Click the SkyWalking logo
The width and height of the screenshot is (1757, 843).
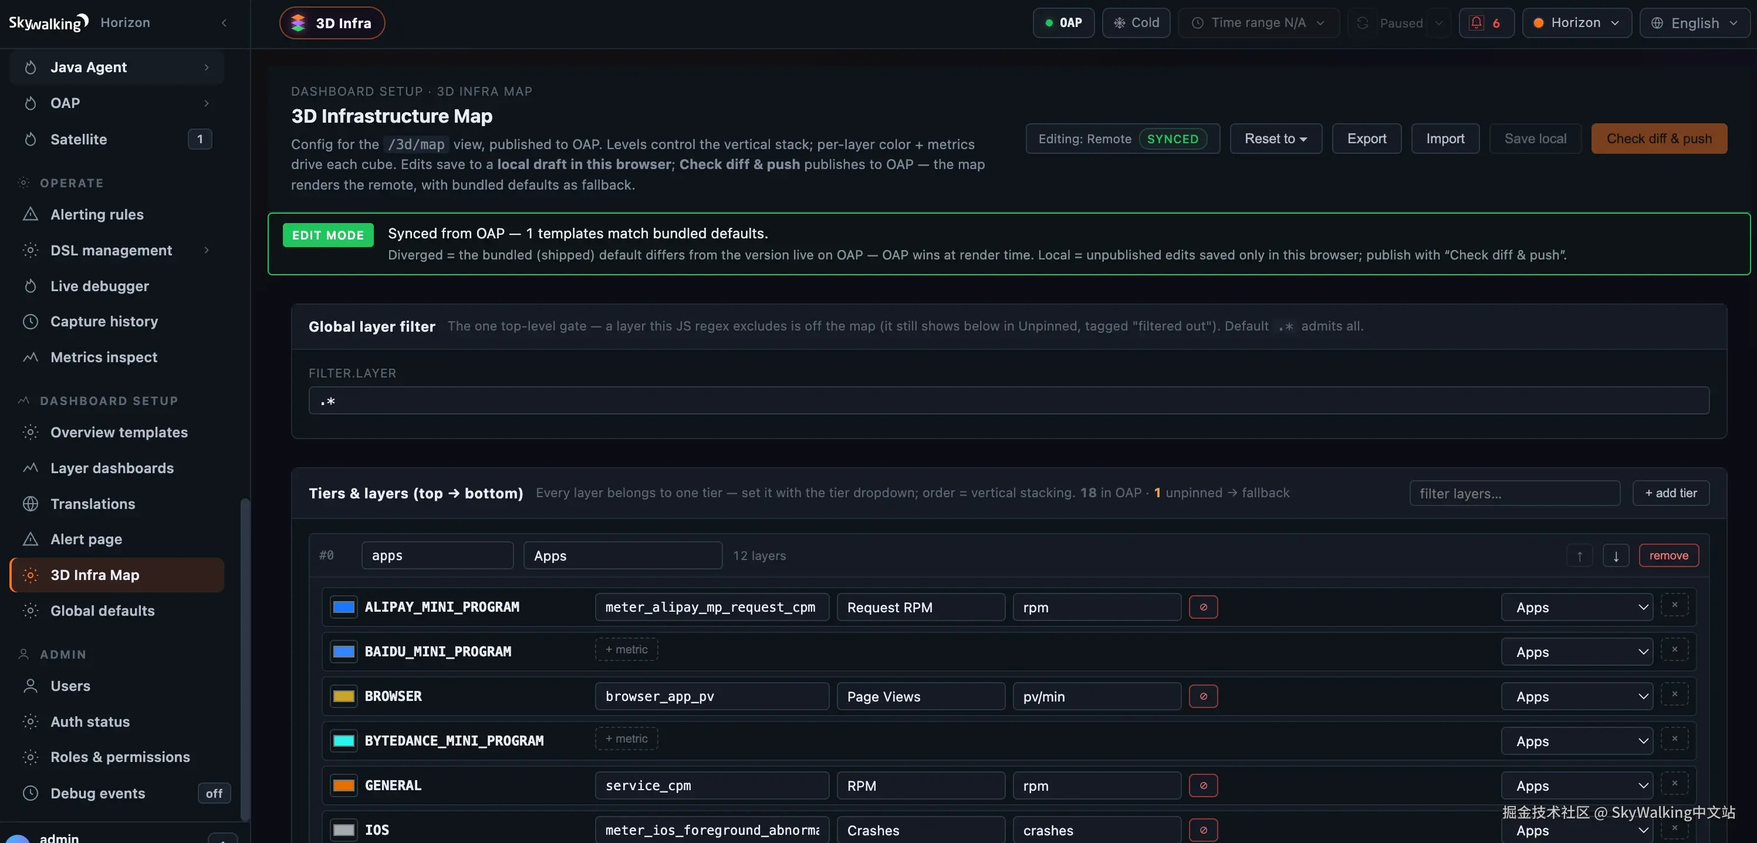click(x=49, y=22)
